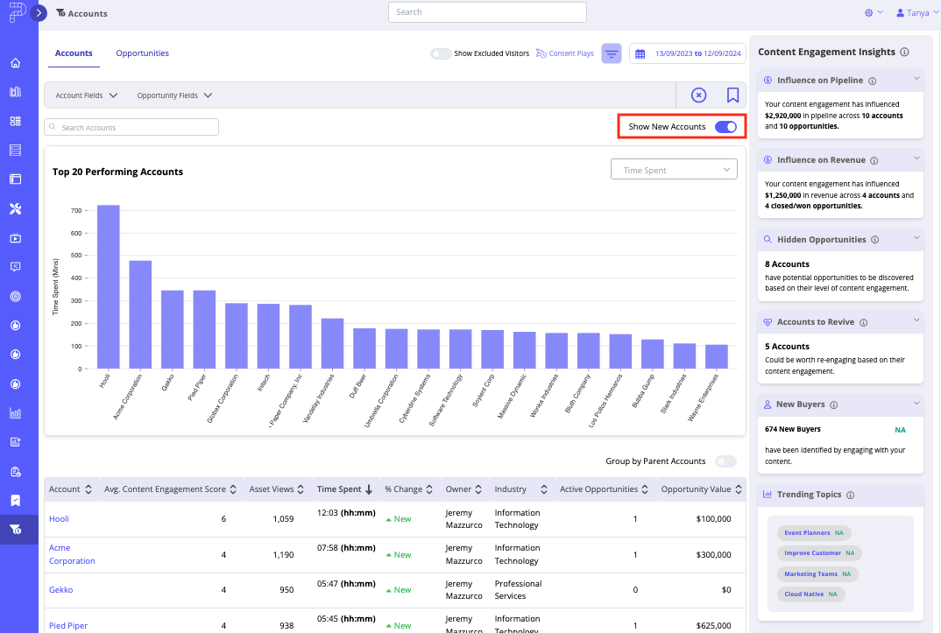Open the Account Fields dropdown
941x633 pixels.
[x=84, y=95]
